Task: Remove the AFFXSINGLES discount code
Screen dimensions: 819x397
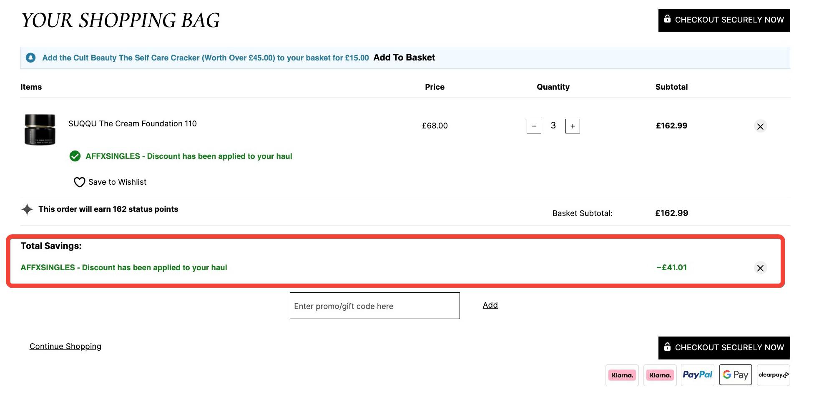Action: pyautogui.click(x=760, y=268)
